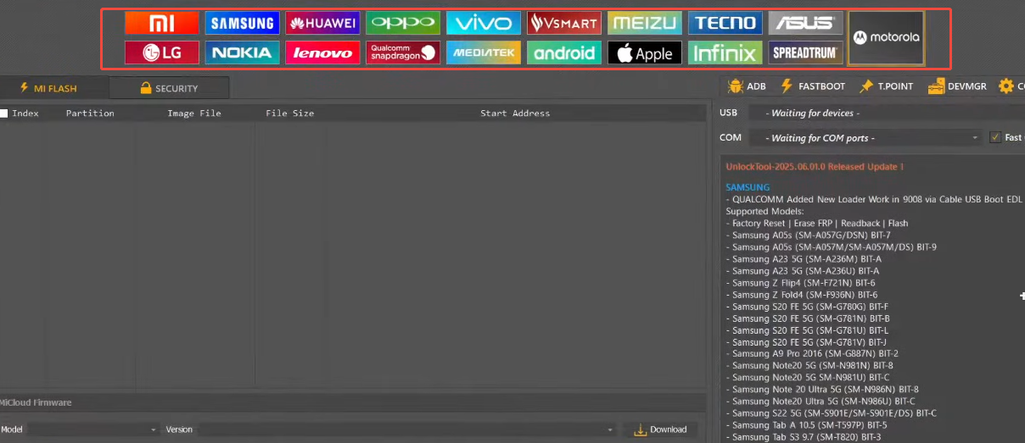Click the SAMSUNG heading in the log
The image size is (1025, 443).
(748, 187)
